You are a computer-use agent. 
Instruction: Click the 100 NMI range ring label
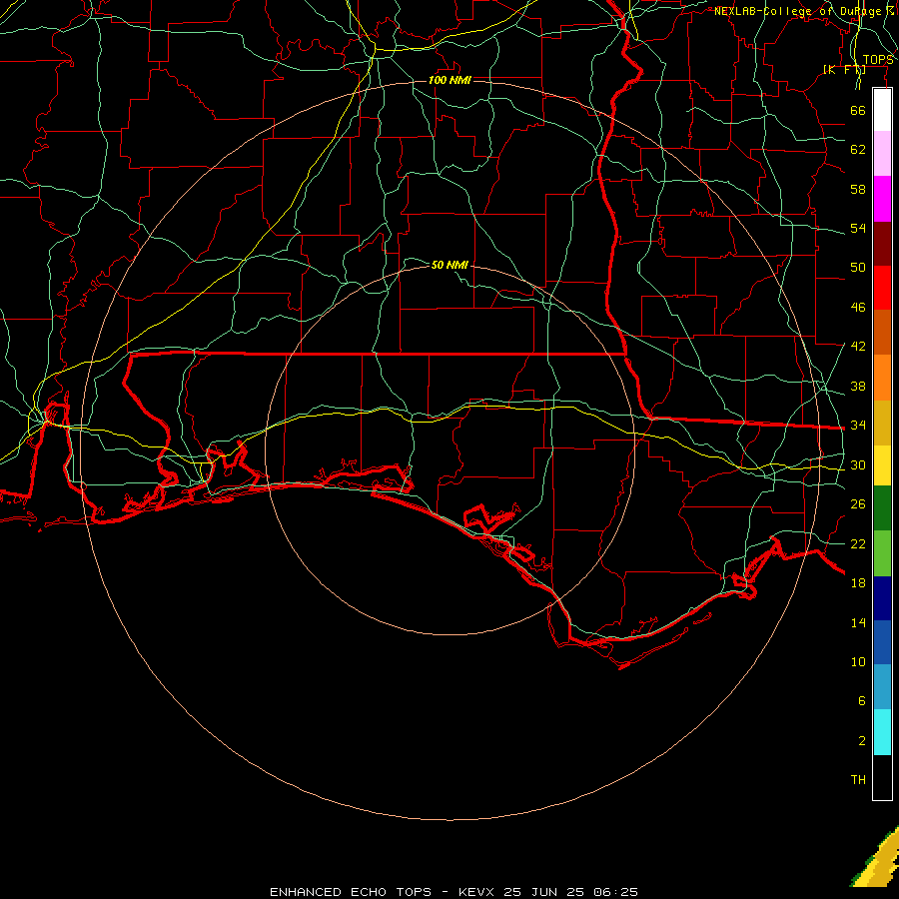tap(449, 80)
